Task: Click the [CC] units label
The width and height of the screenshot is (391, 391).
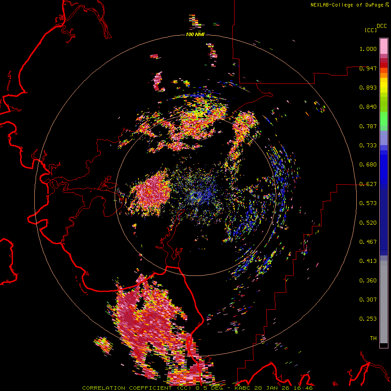Action: tap(371, 30)
